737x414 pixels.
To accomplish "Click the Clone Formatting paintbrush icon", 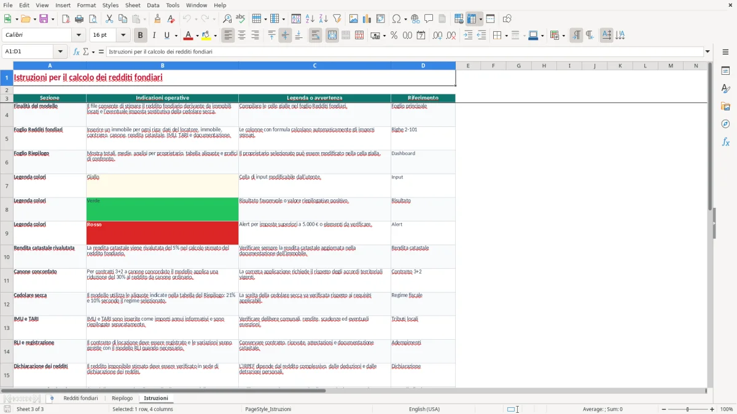I will click(158, 19).
